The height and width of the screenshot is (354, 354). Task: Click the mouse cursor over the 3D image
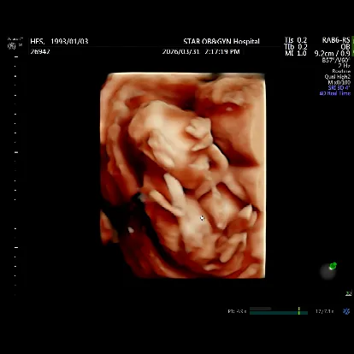point(202,218)
